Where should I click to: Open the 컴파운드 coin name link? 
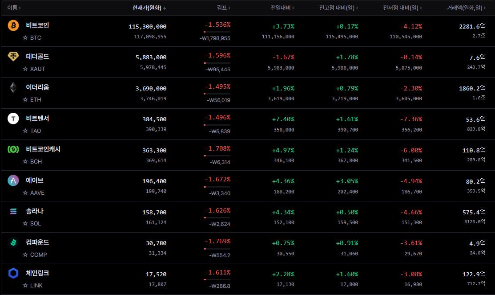[37, 242]
